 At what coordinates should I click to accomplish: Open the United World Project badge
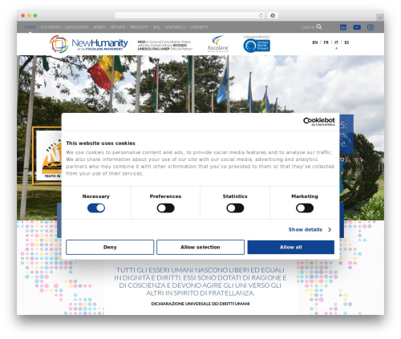[x=257, y=46]
